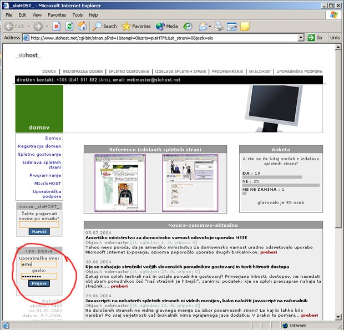Click the yellow Discuss note icon
344x330 pixels.
click(x=245, y=27)
